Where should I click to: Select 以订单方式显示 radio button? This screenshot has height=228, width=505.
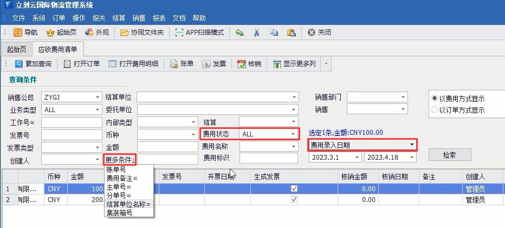pyautogui.click(x=434, y=110)
